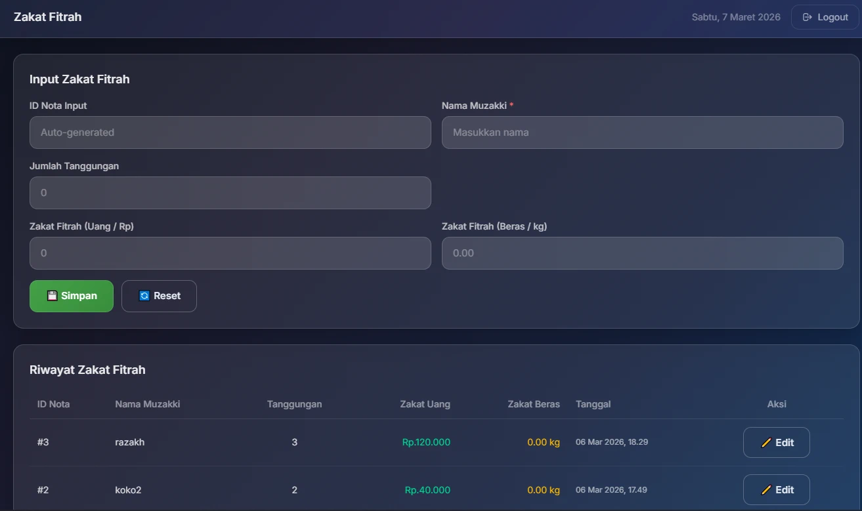The image size is (862, 511).
Task: Focus the Zakat Fitrah (Uang / Rp) field
Action: (230, 253)
